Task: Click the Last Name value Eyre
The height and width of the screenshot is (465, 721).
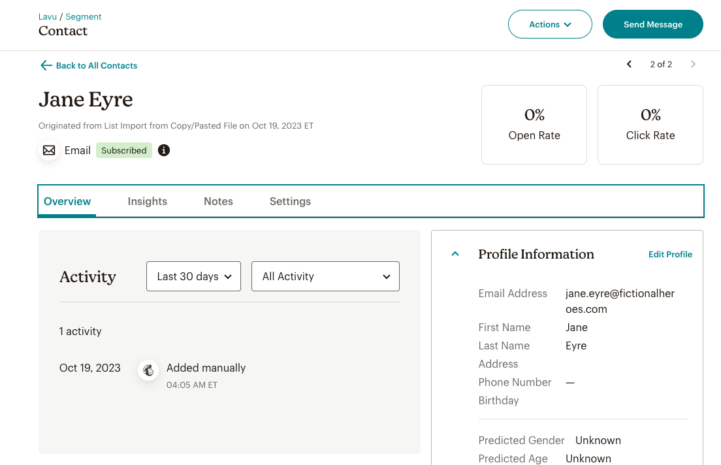Action: pyautogui.click(x=576, y=346)
